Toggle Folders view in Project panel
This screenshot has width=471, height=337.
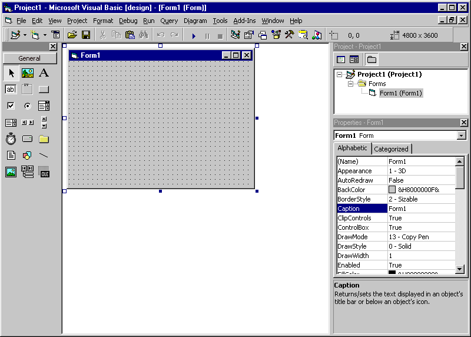(372, 60)
